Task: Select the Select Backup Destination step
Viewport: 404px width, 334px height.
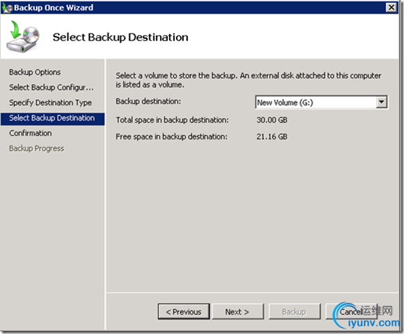Action: point(53,118)
